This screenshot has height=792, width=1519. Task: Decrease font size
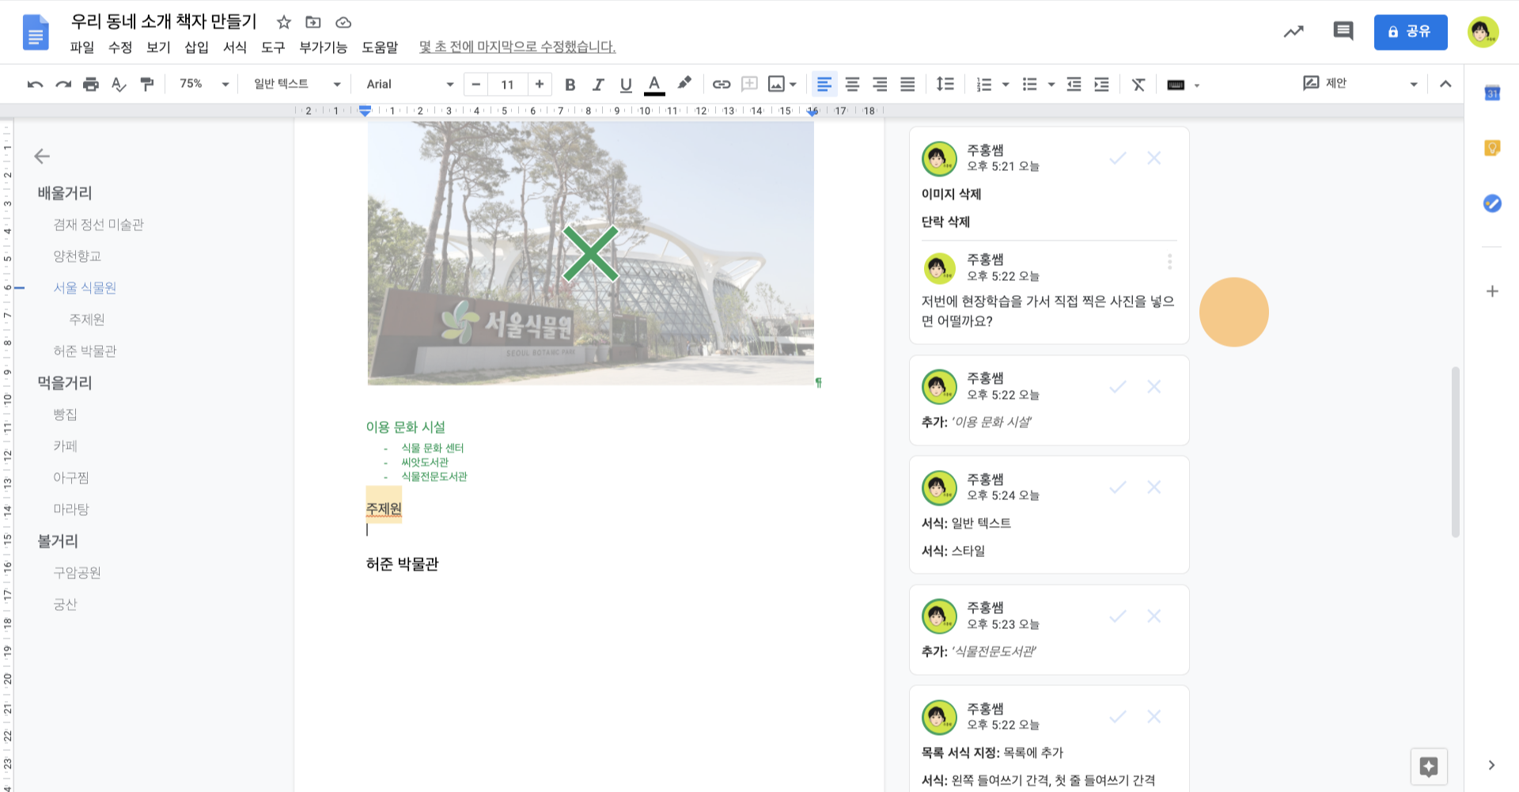(475, 84)
